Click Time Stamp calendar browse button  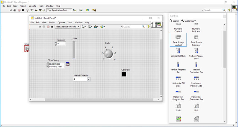[68, 64]
